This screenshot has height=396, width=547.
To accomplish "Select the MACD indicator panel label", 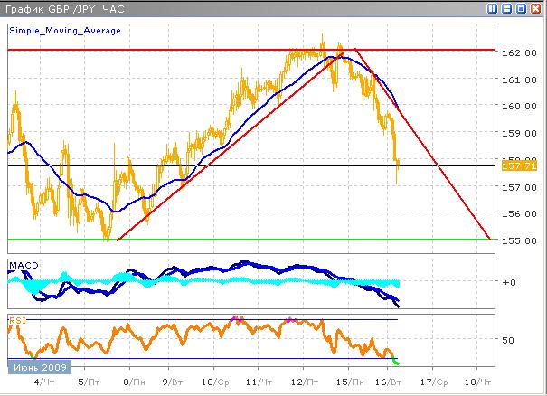I will coord(22,264).
